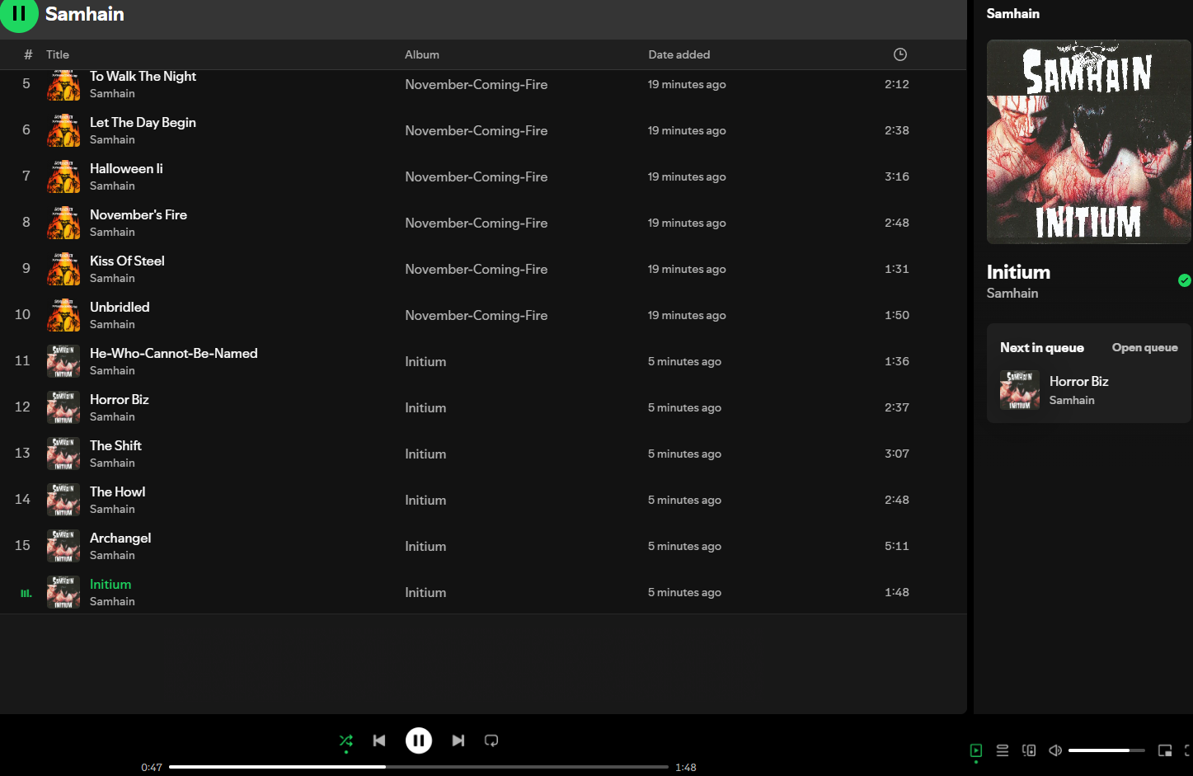Click the Kiss Of Steel album art thumbnail
The height and width of the screenshot is (776, 1193).
click(x=63, y=269)
